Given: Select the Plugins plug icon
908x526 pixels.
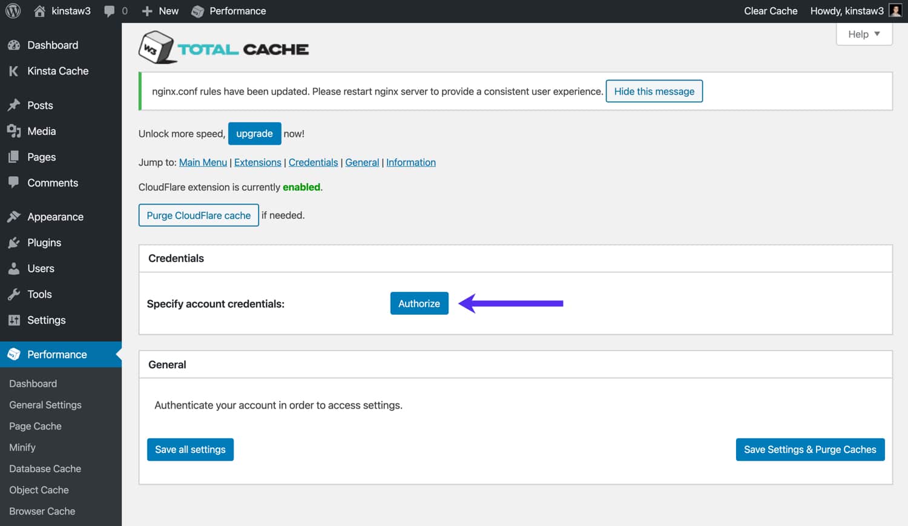Looking at the screenshot, I should 13,242.
